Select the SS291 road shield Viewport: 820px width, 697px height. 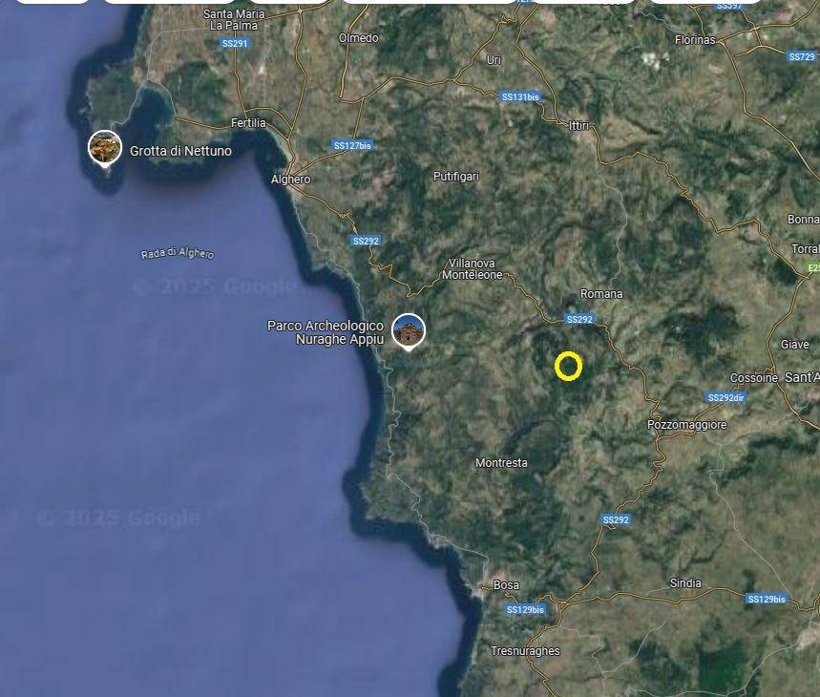(x=234, y=44)
